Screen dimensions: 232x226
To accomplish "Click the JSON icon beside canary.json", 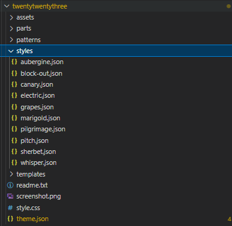I will click(14, 84).
